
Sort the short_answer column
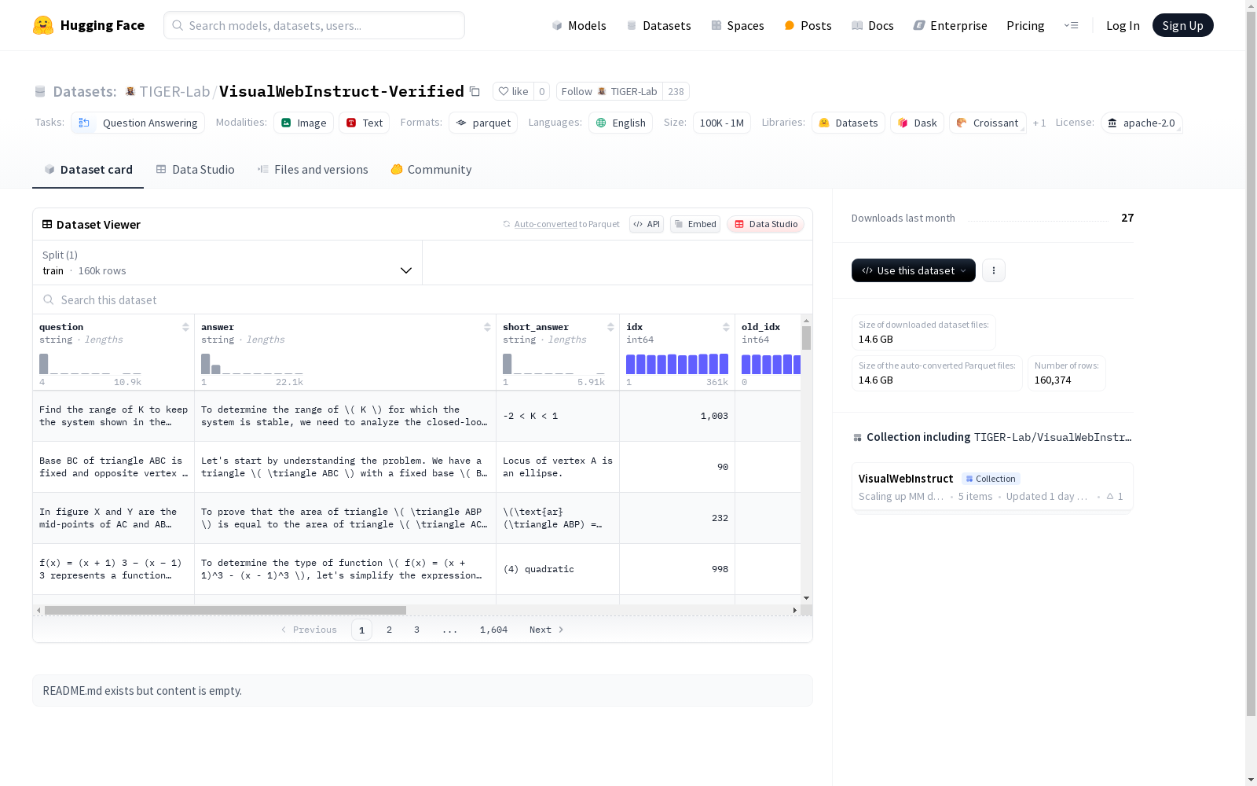[610, 327]
